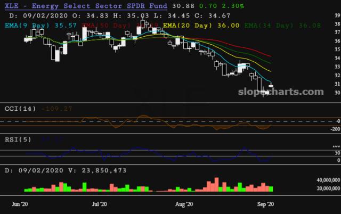341x214 pixels.
Task: Click the 40,000,000 volume axis label
Action: point(328,180)
